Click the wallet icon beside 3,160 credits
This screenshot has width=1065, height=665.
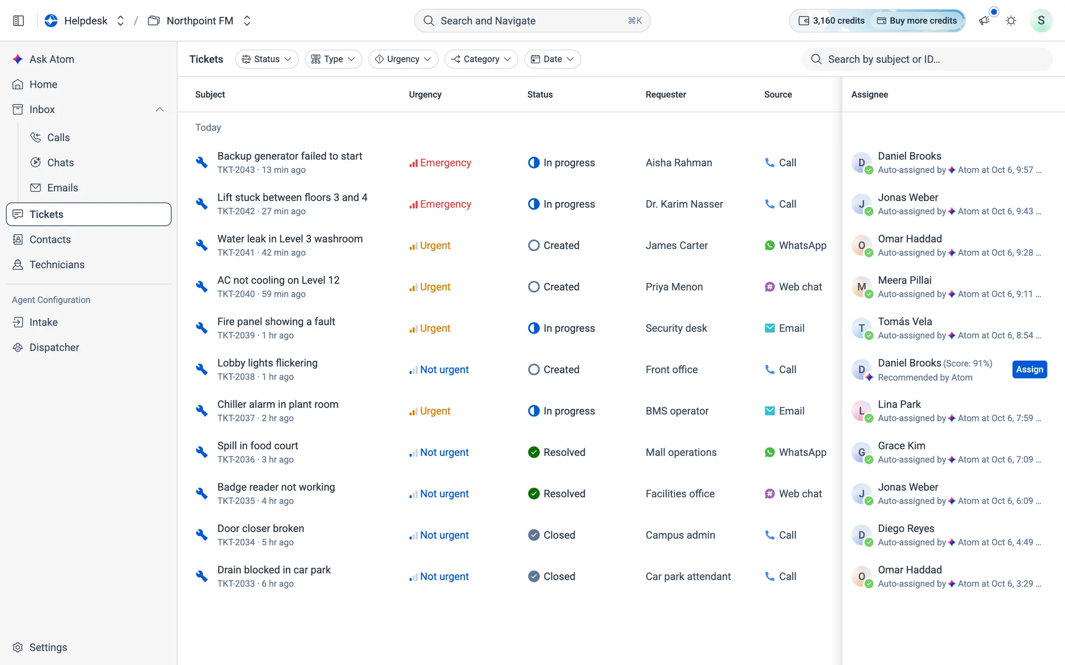pyautogui.click(x=804, y=21)
